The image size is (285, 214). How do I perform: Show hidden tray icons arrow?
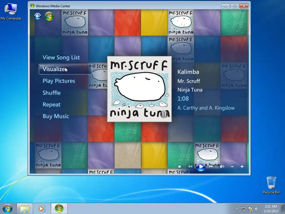tap(237, 209)
